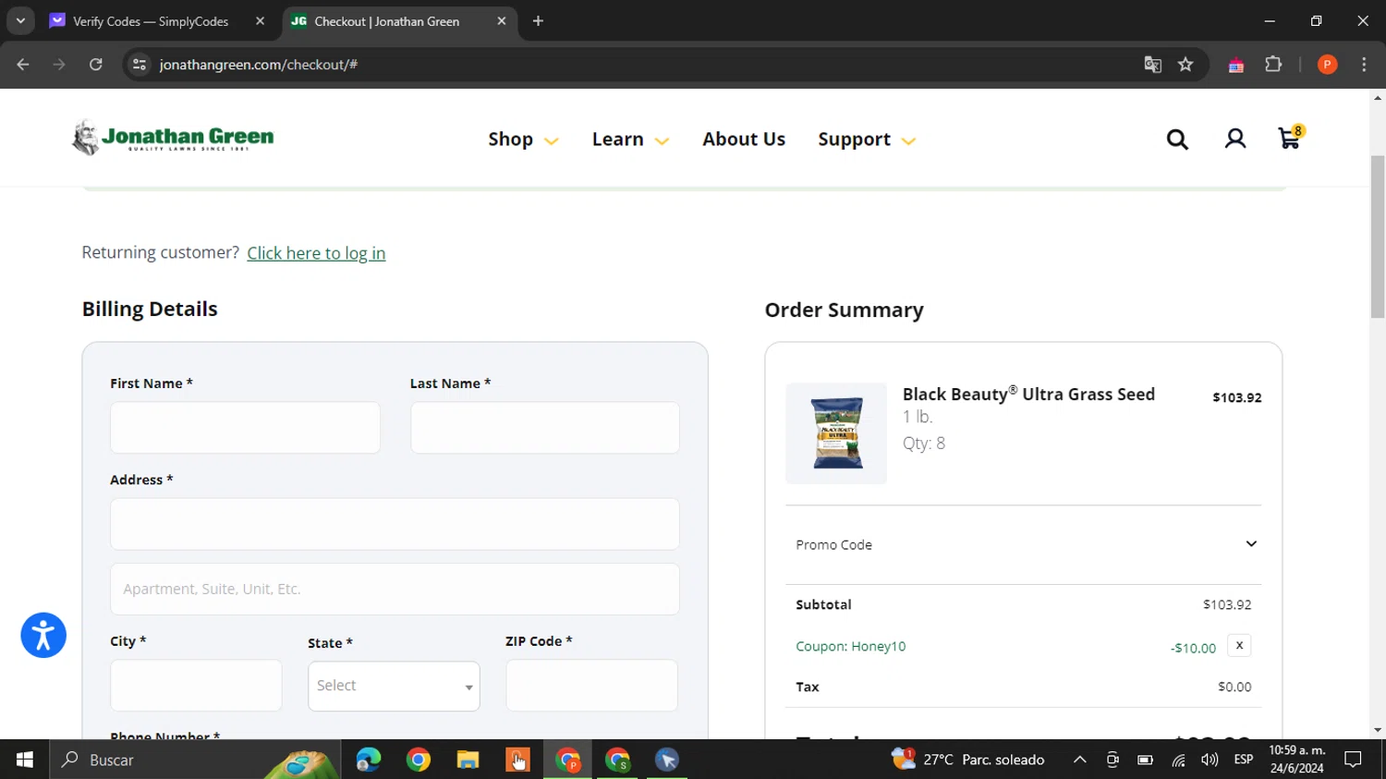View site information icon in address bar
The height and width of the screenshot is (779, 1386).
coord(140,65)
